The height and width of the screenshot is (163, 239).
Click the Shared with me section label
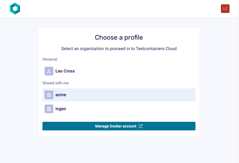tap(55, 83)
